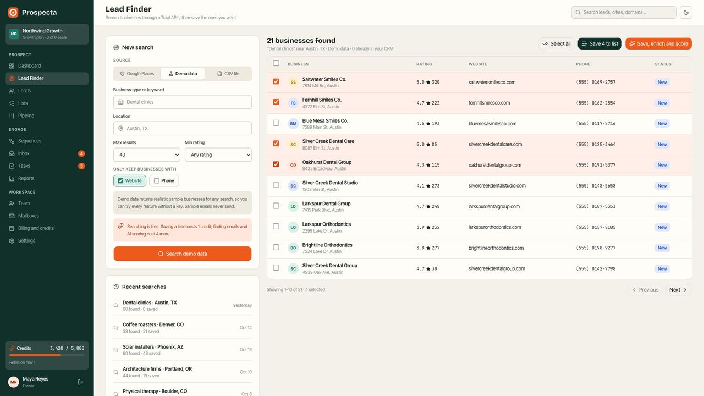Choose the CSV file source tab
Screen dimensions: 704x396
click(228, 74)
